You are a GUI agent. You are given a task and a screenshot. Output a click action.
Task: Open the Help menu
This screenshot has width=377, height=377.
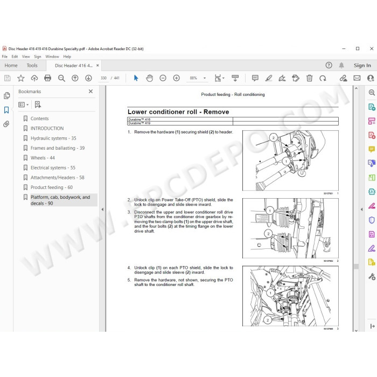coord(67,57)
